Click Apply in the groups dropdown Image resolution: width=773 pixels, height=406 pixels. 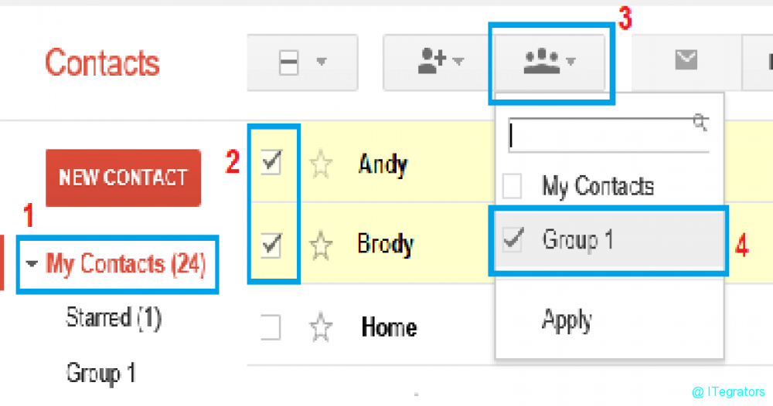[567, 320]
